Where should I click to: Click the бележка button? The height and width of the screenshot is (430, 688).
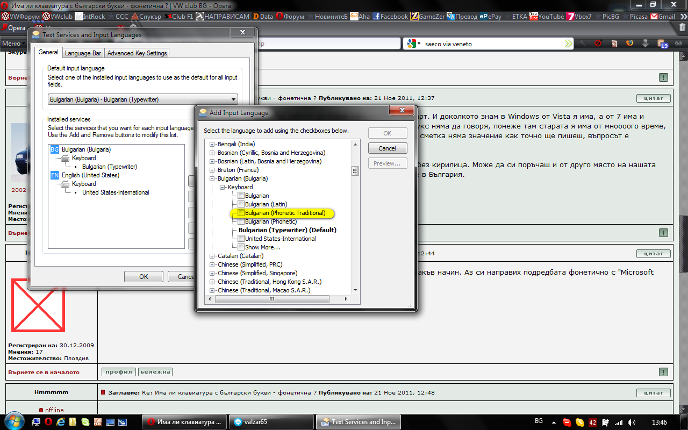(x=155, y=371)
